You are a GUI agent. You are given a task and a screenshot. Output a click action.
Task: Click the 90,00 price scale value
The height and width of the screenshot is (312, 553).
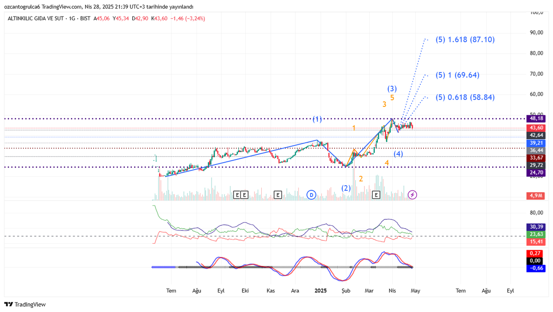point(536,33)
